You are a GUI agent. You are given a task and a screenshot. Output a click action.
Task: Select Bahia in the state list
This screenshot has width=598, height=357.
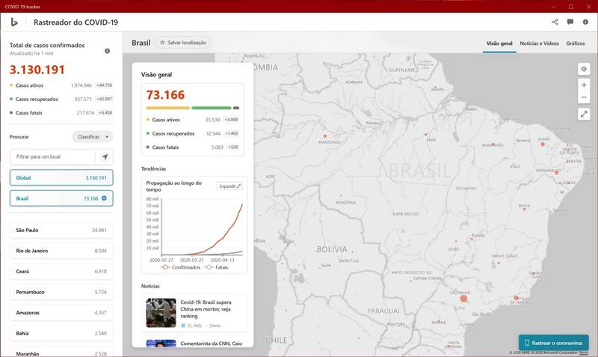click(x=61, y=333)
